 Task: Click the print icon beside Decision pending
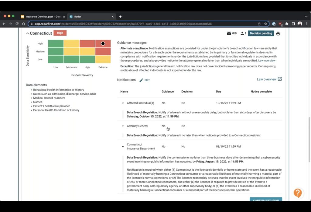(278, 33)
